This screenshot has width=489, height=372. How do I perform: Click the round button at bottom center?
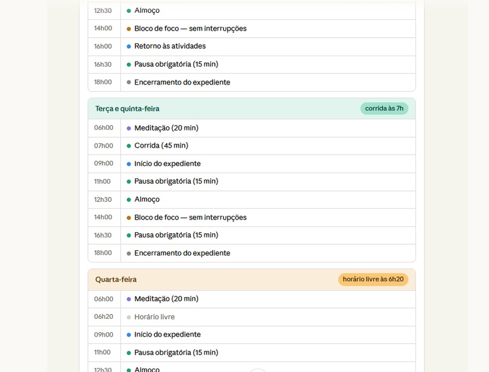[257, 371]
